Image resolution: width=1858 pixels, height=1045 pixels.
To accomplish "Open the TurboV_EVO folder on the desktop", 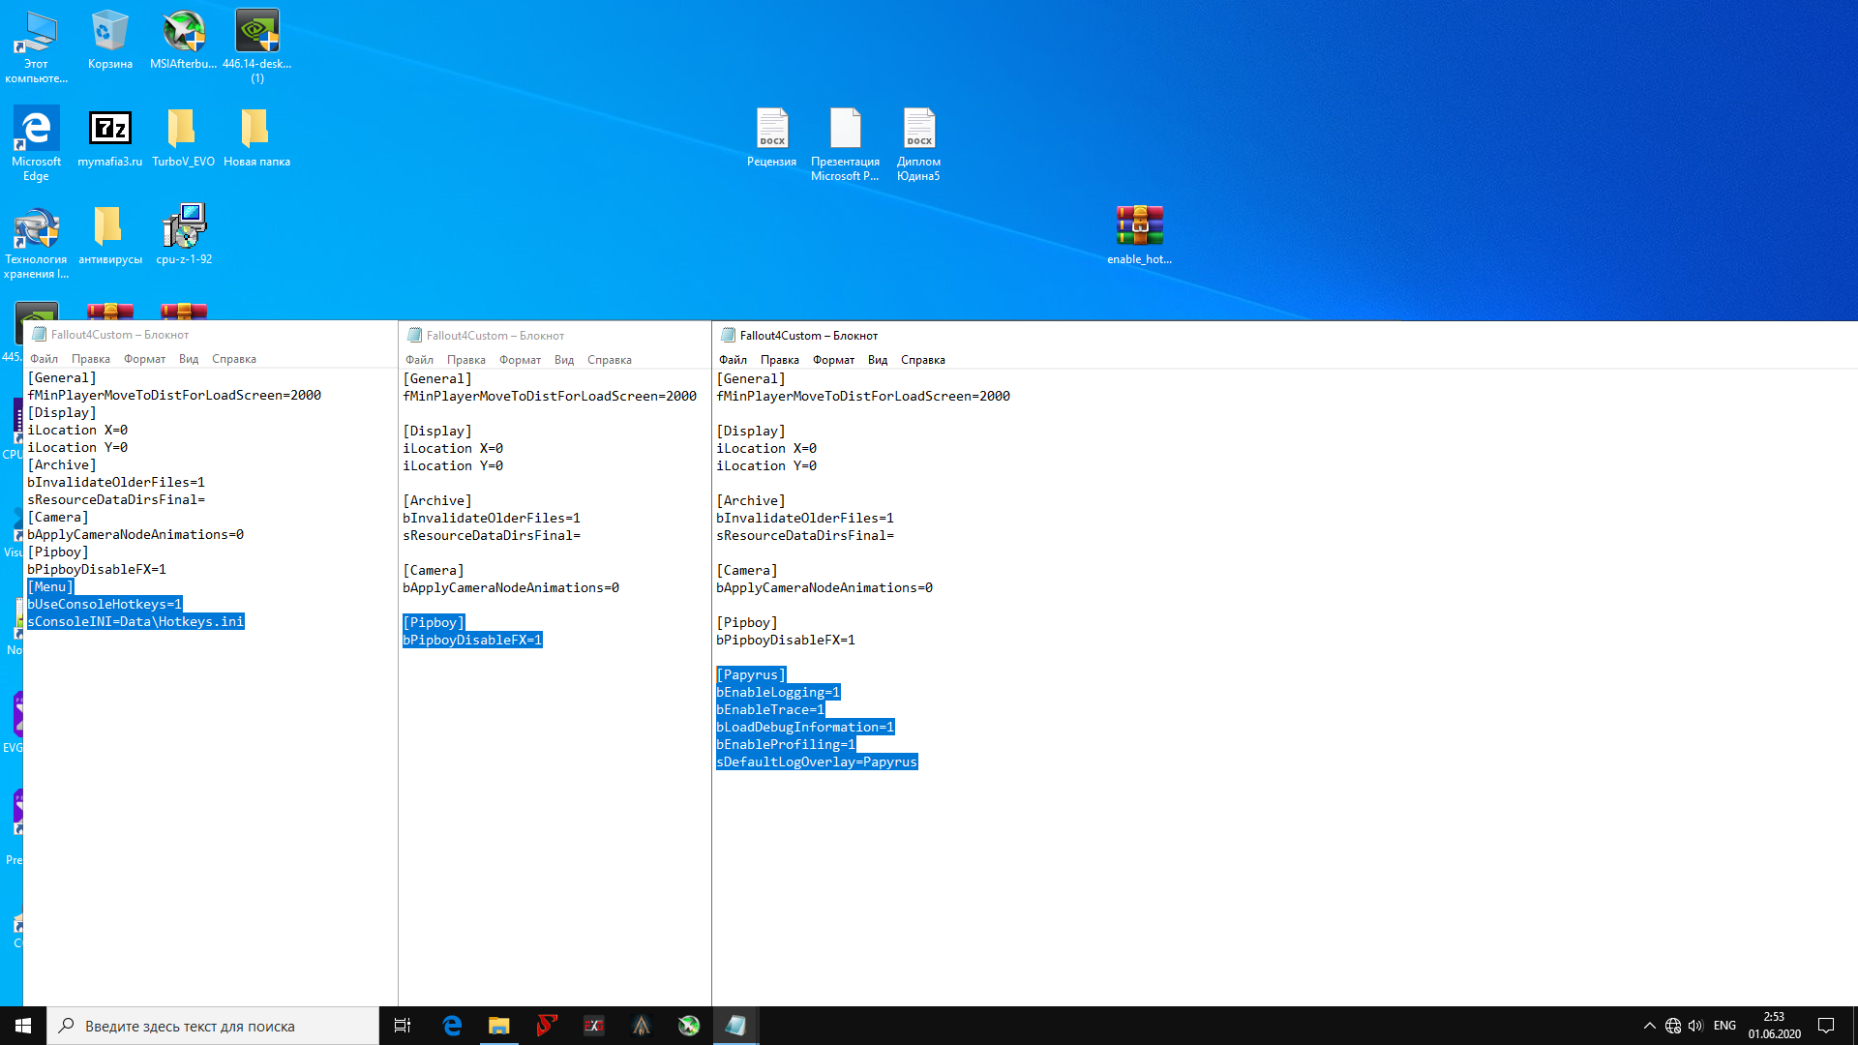I will click(x=183, y=129).
